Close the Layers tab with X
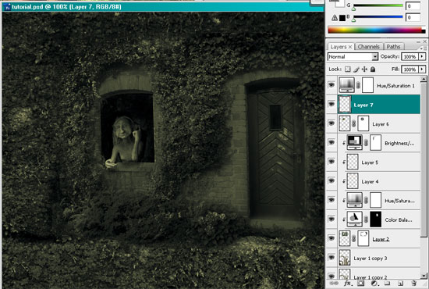429x289 pixels. tap(350, 47)
